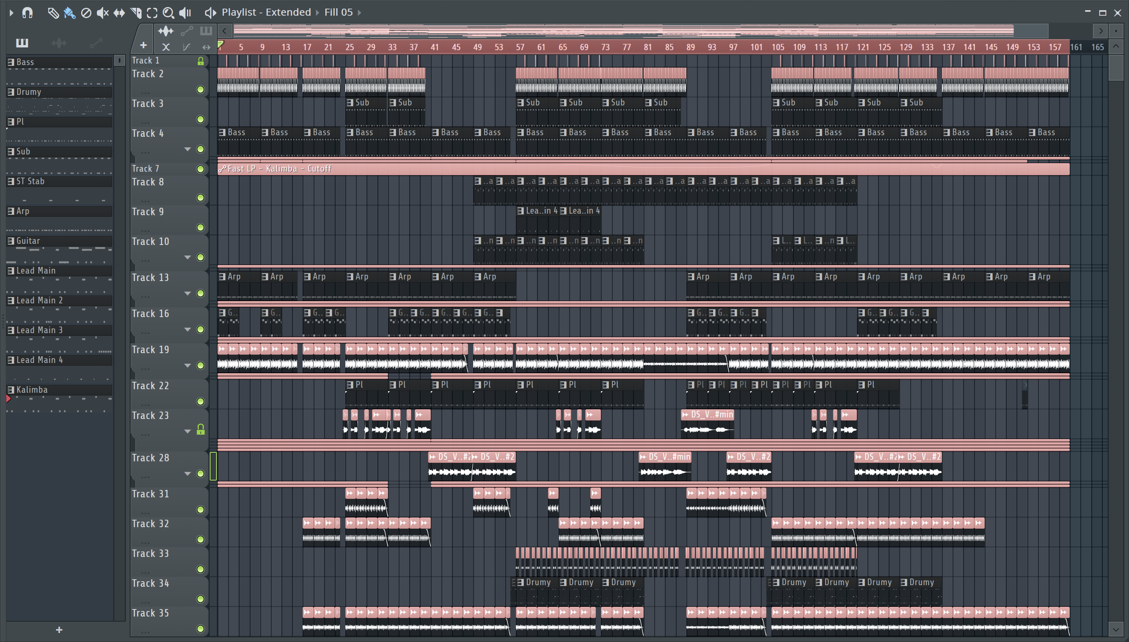
Task: Select the Draw pencil tool
Action: [x=53, y=13]
